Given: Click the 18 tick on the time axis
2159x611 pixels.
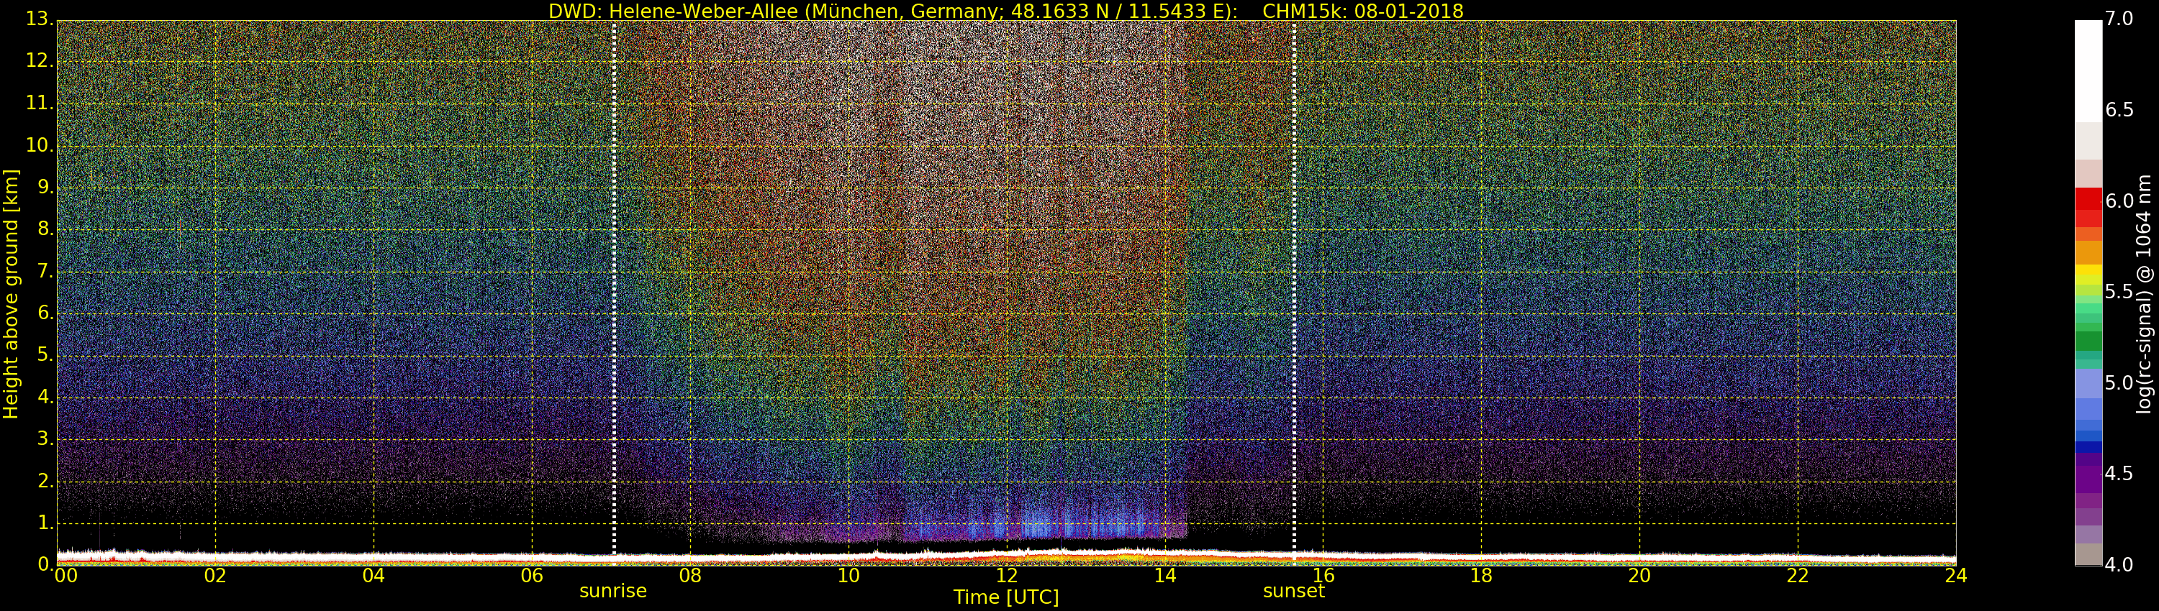Looking at the screenshot, I should tap(1481, 576).
